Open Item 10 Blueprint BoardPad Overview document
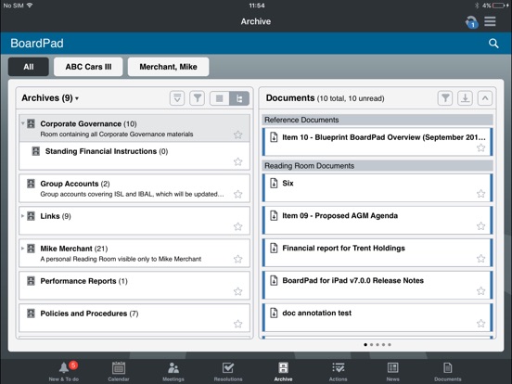Viewport: 512px width, 384px height. (378, 142)
